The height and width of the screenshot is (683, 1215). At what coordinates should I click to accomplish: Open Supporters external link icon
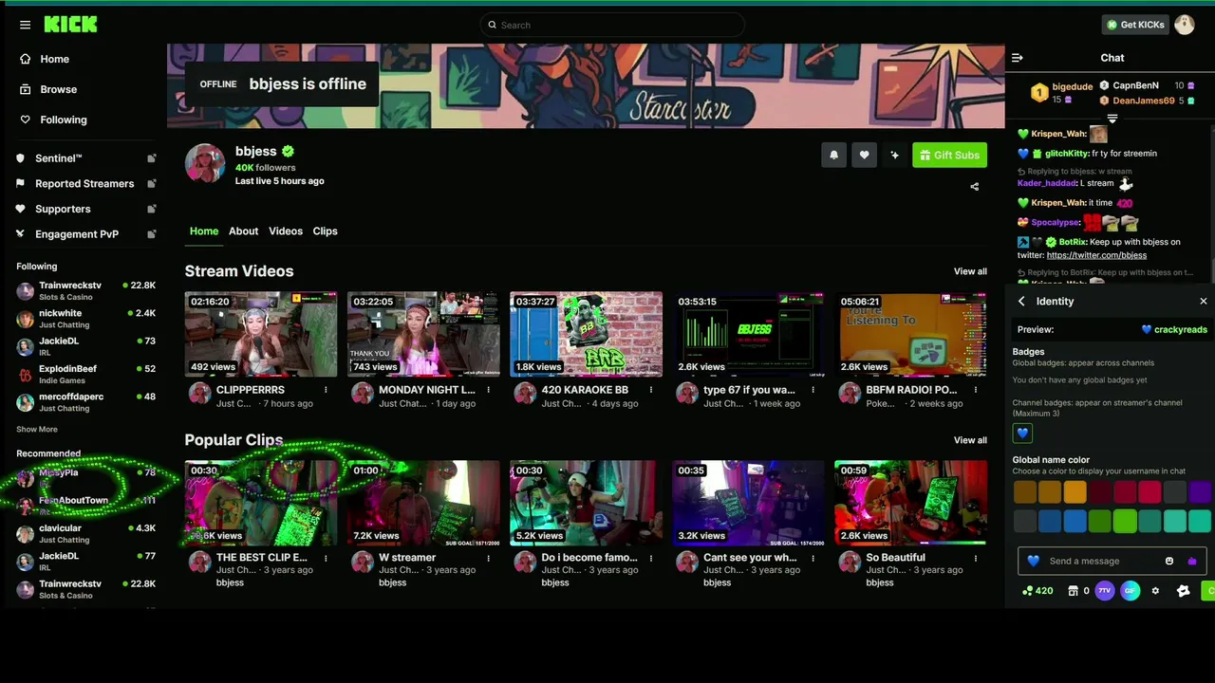coord(151,209)
